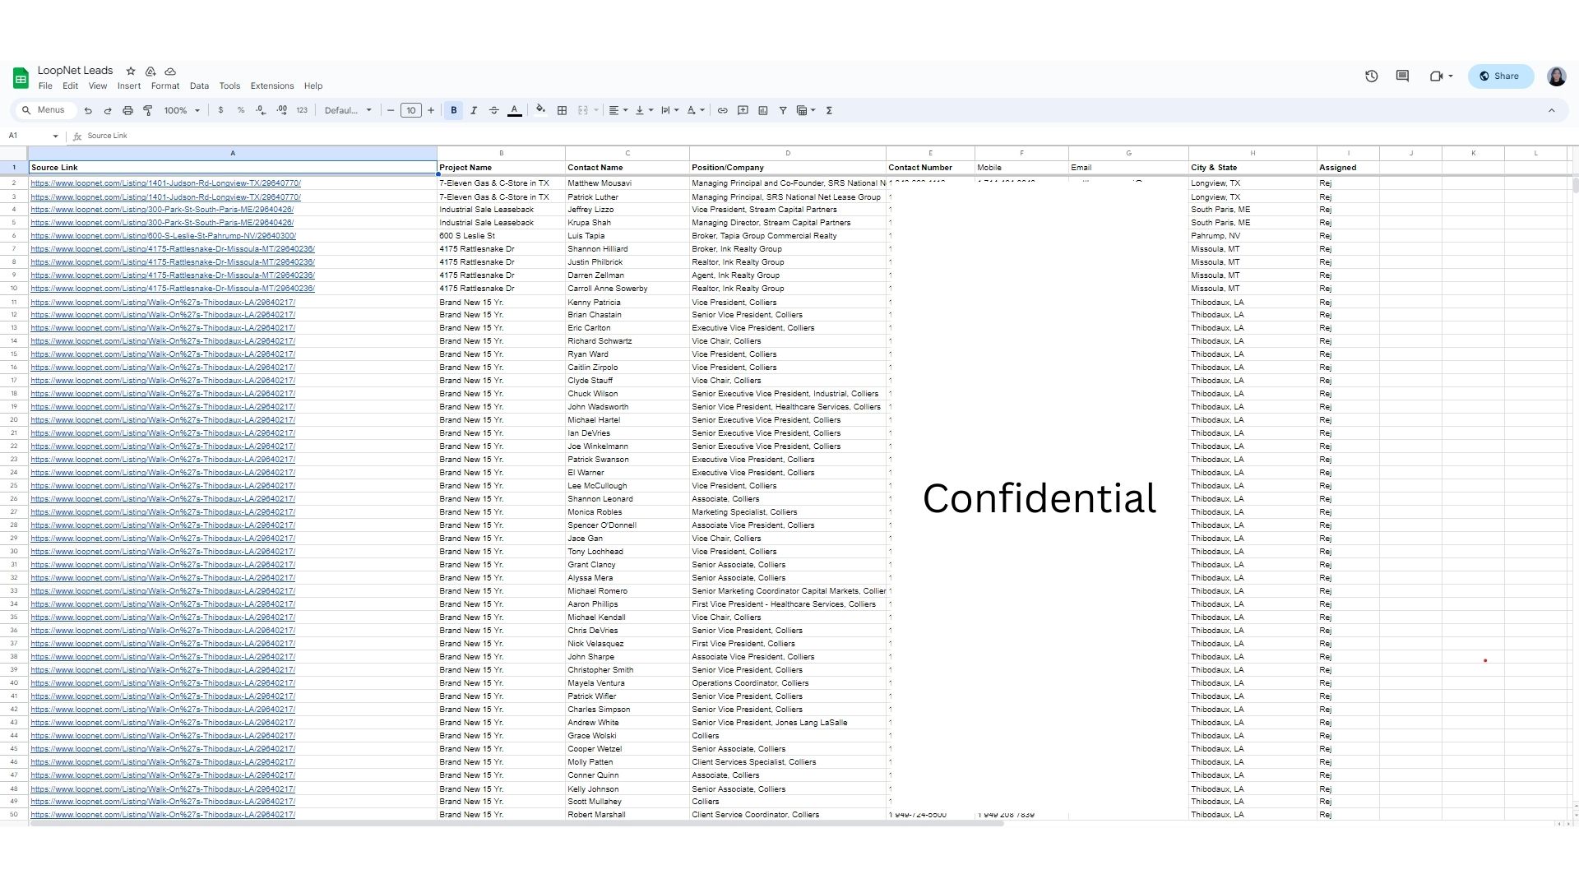
Task: Click the functions sigma icon
Action: tap(829, 110)
